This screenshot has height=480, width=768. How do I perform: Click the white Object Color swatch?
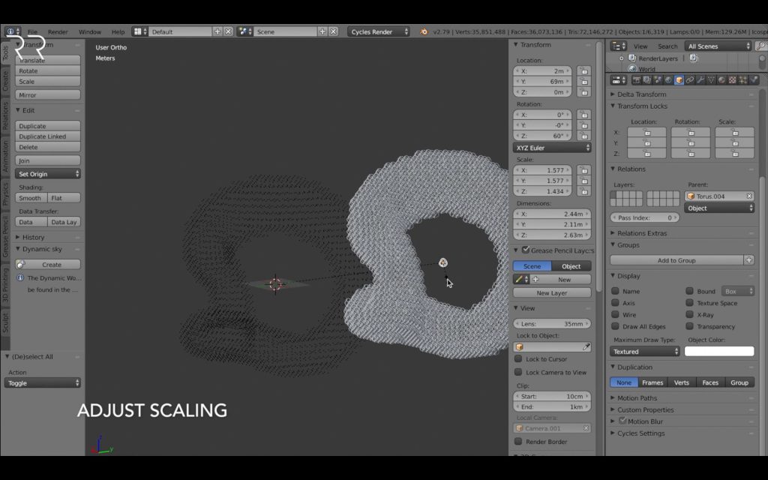pyautogui.click(x=719, y=351)
